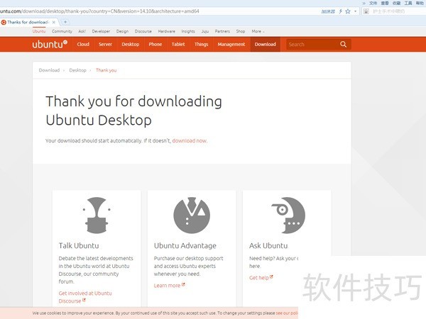Click the Ubuntu favicon on the browser tab
Image resolution: width=426 pixels, height=319 pixels.
[4, 22]
